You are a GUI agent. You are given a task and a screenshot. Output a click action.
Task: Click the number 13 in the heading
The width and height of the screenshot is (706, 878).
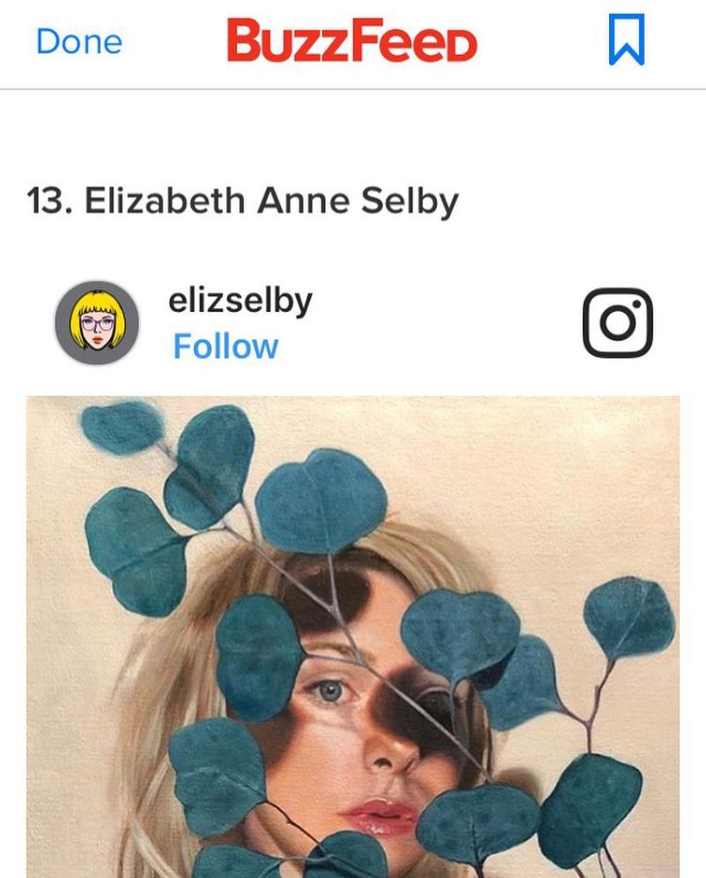coord(47,201)
